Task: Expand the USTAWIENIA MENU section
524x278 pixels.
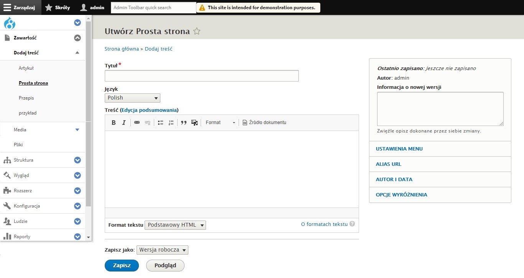Action: click(399, 149)
